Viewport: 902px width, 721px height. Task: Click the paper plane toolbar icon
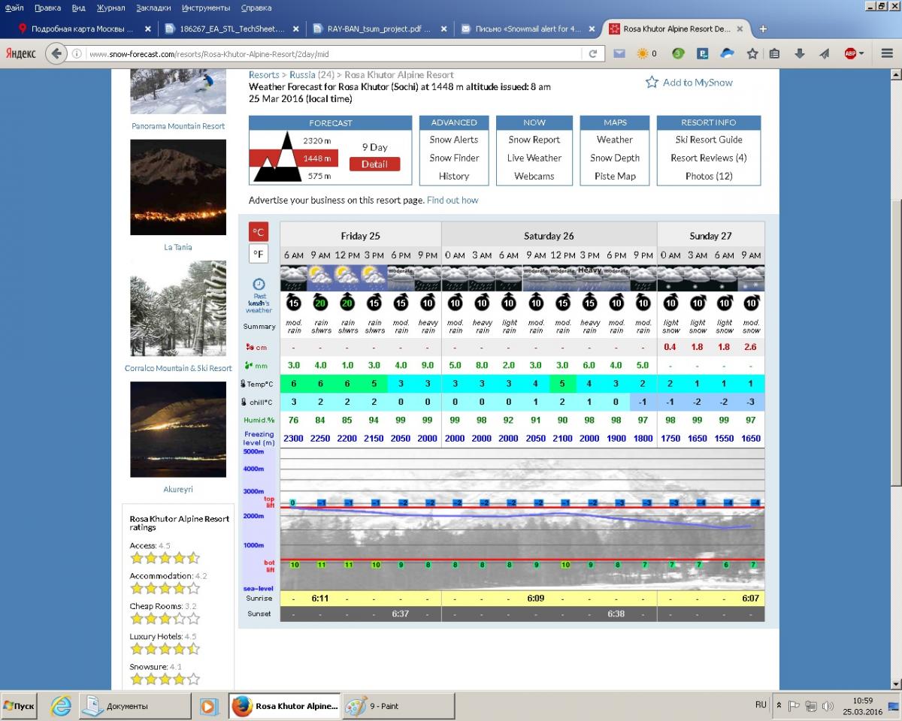824,53
